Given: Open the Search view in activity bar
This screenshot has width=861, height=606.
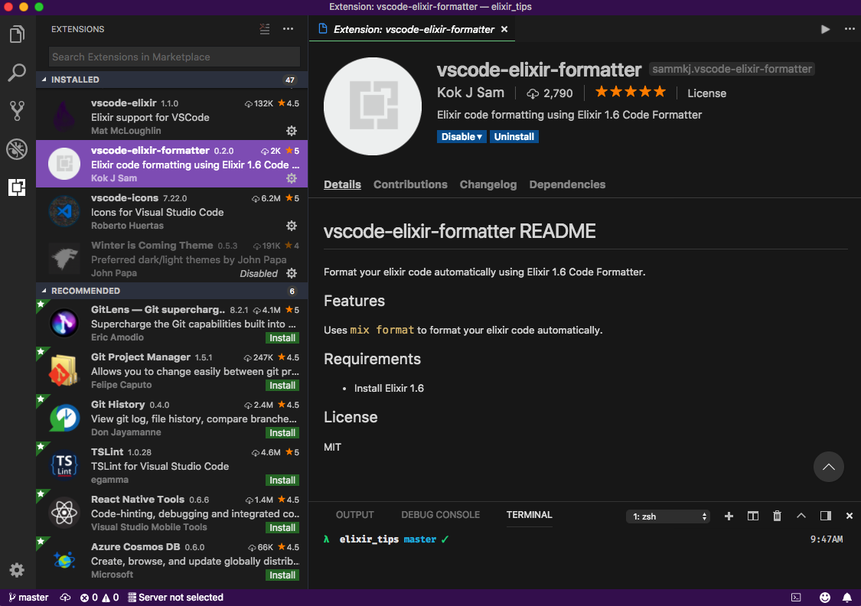Looking at the screenshot, I should point(17,73).
